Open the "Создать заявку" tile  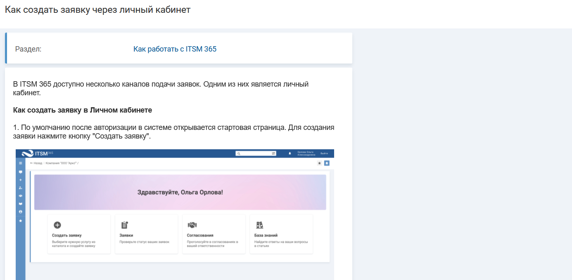click(79, 234)
